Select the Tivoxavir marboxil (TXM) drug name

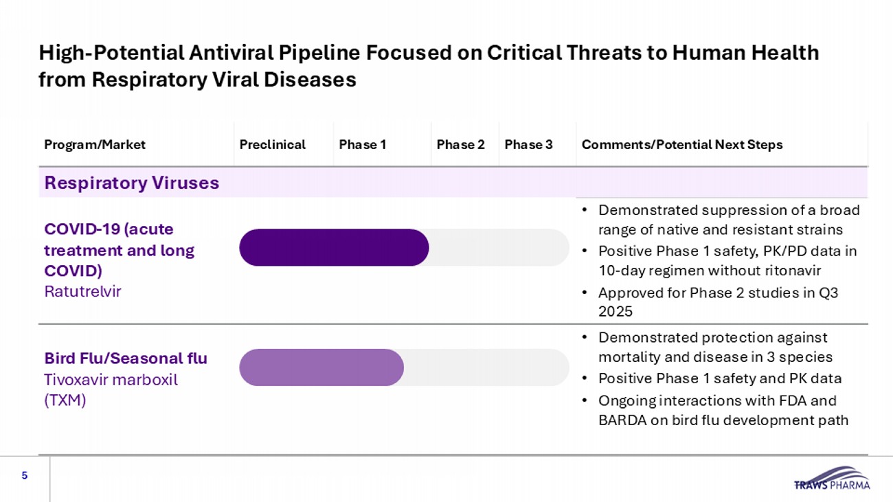pos(111,389)
